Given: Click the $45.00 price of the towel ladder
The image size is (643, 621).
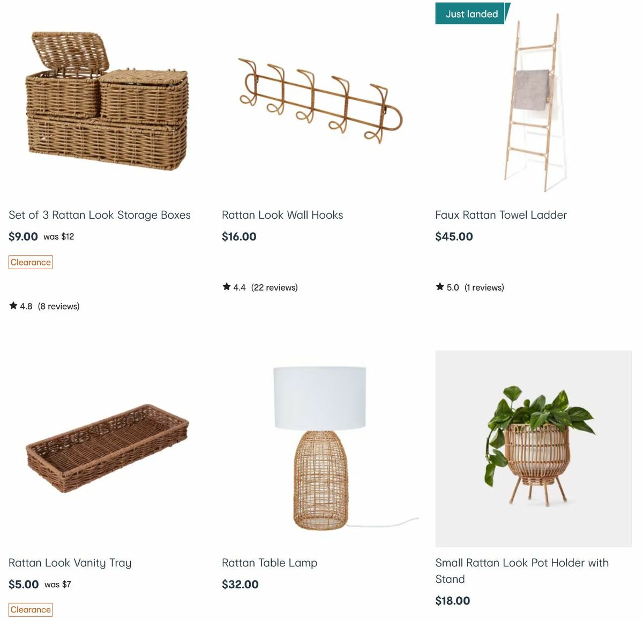Looking at the screenshot, I should point(454,236).
